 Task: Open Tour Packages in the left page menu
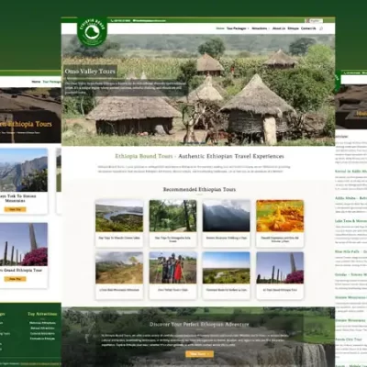click(52, 82)
